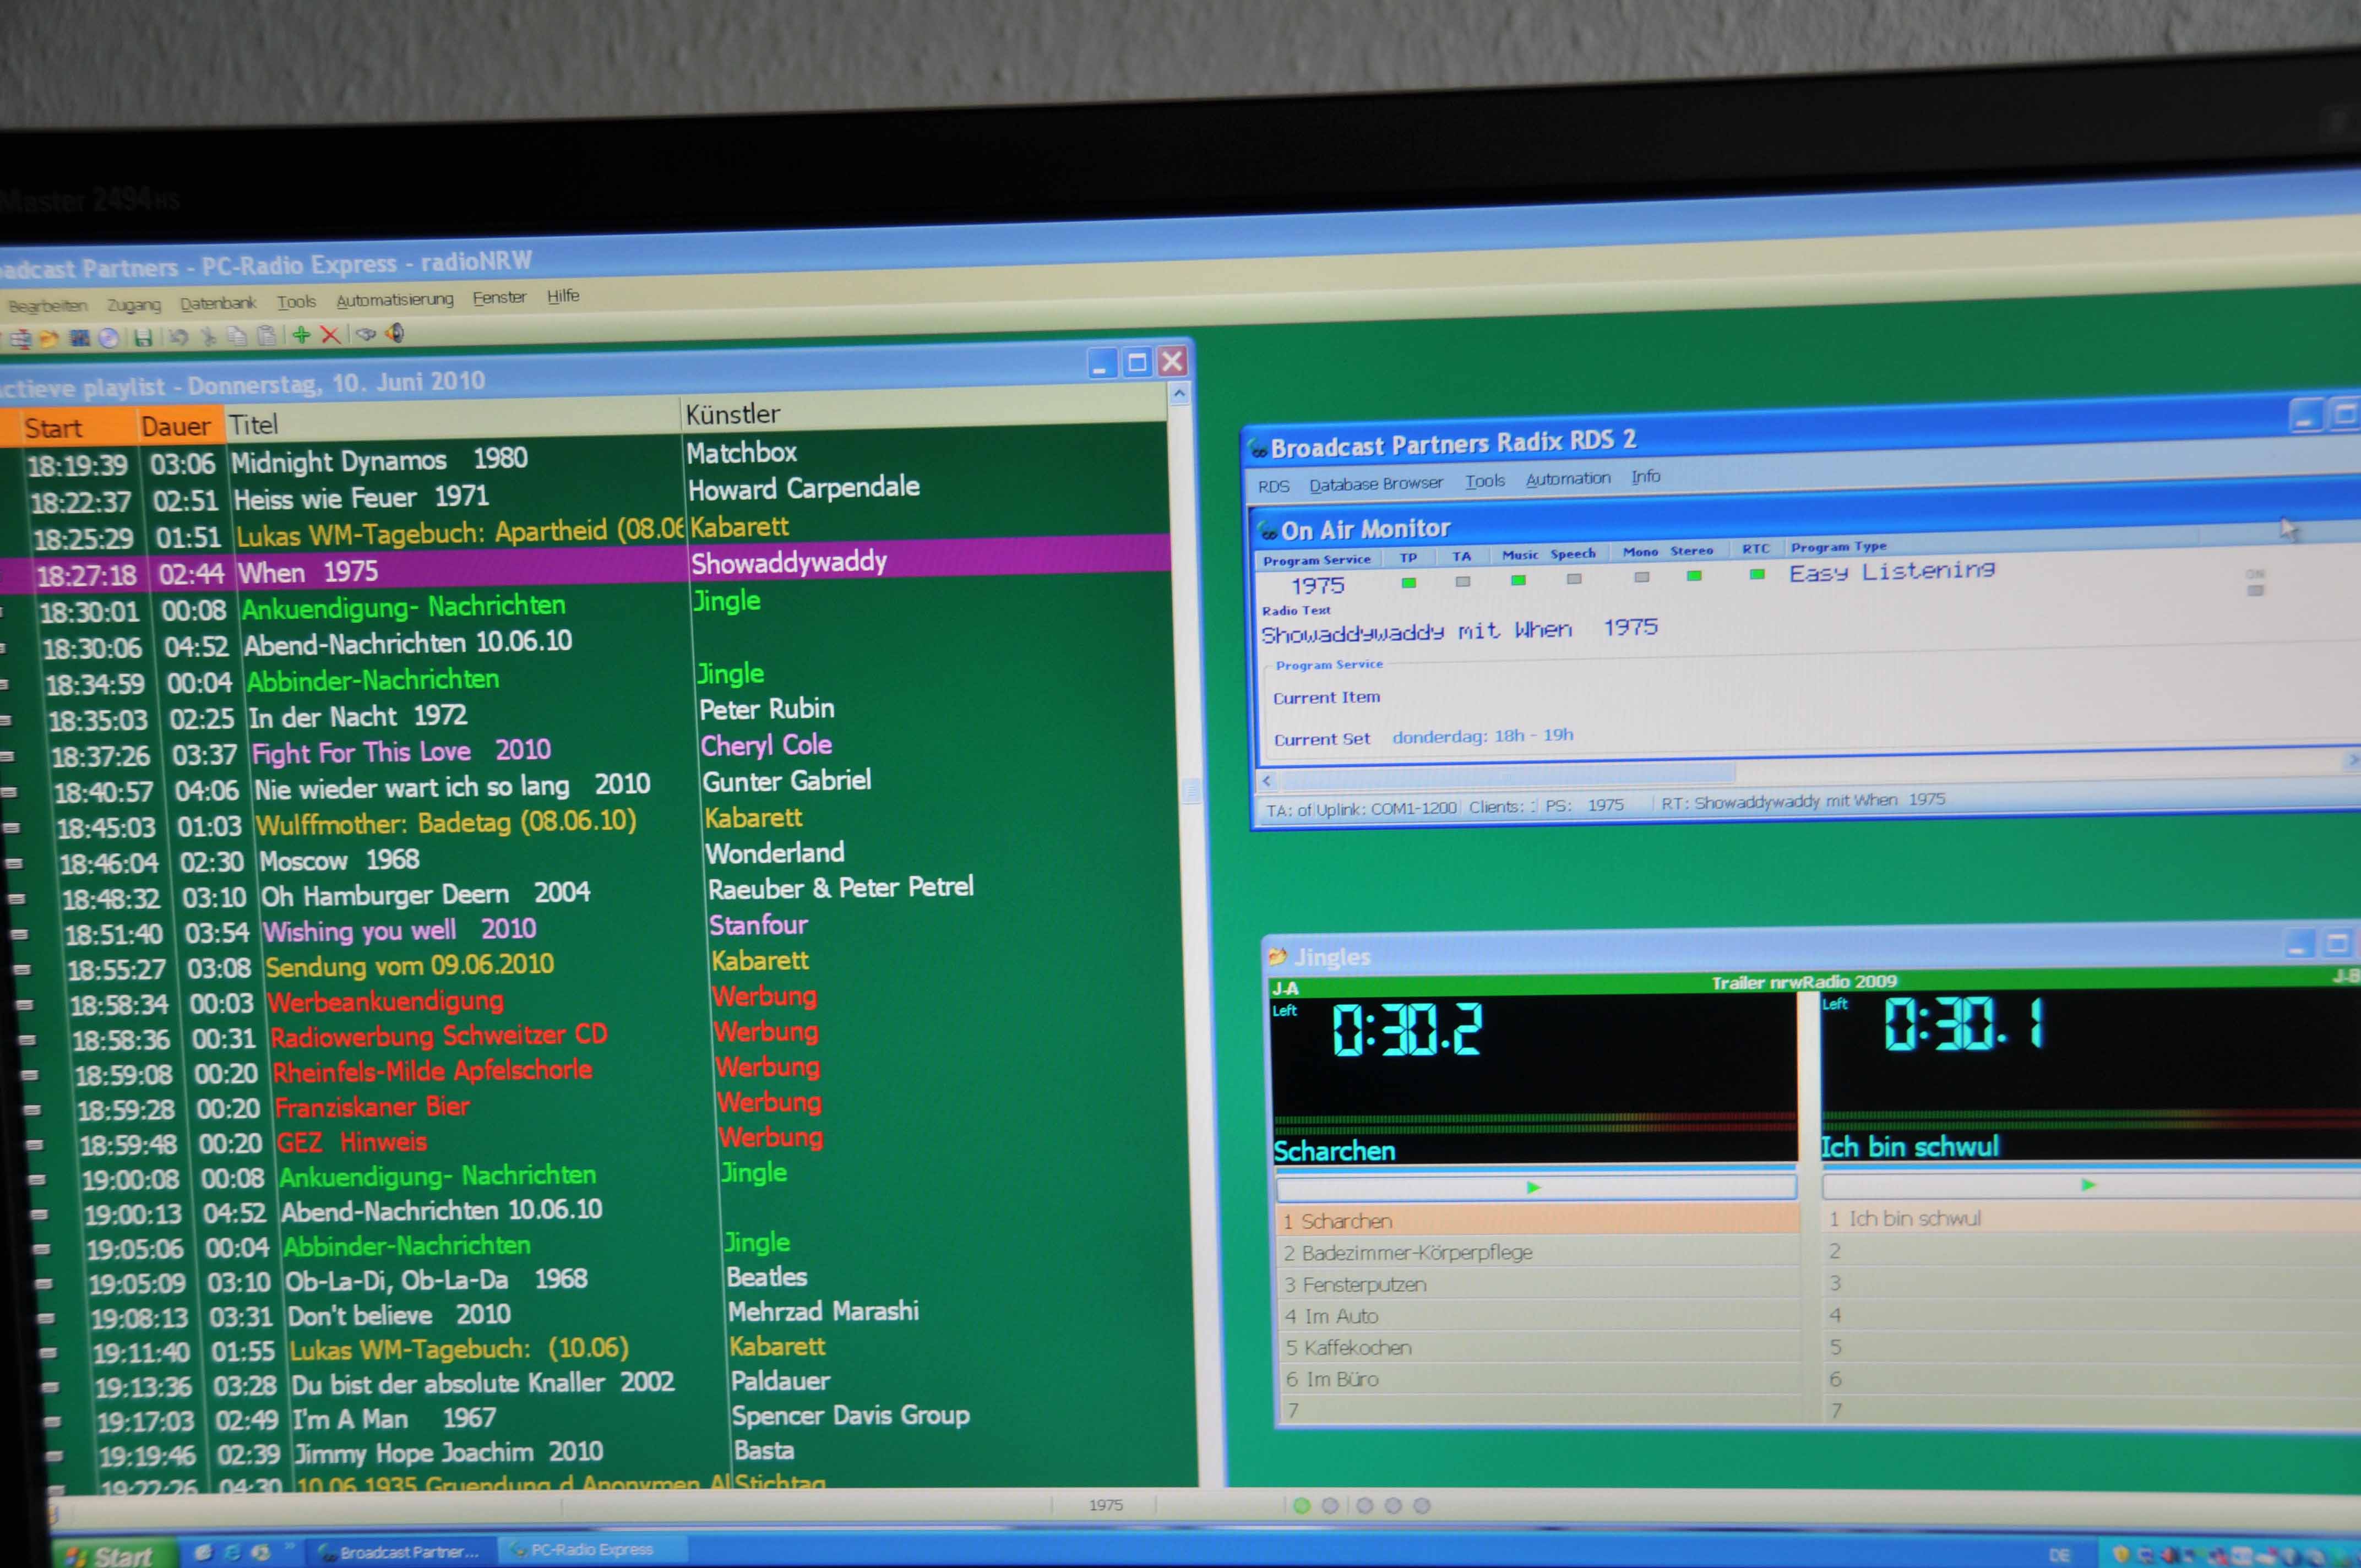The width and height of the screenshot is (2361, 1568).
Task: Click the paste clipboard toolbar icon
Action: (x=266, y=335)
